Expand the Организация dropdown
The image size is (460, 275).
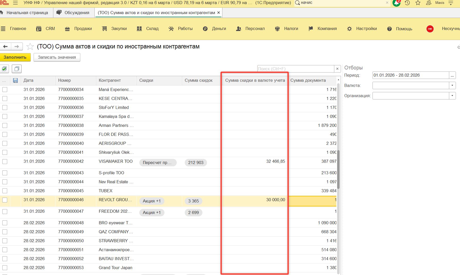click(452, 96)
